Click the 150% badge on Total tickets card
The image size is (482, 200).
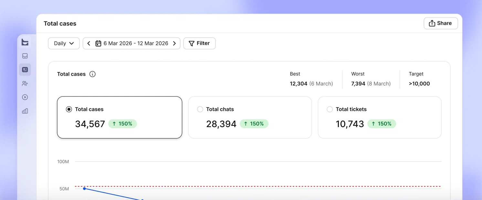tap(382, 124)
